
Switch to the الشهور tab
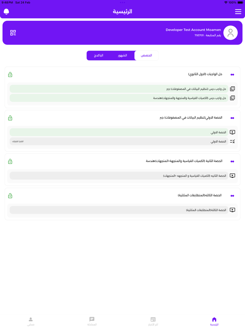123,55
